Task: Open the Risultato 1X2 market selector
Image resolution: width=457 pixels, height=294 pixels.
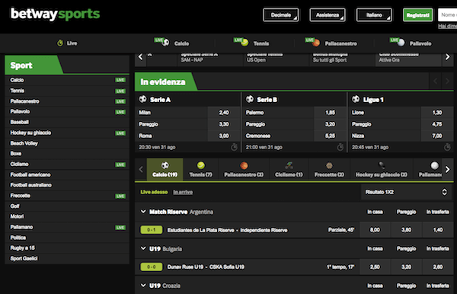Action: click(x=407, y=192)
